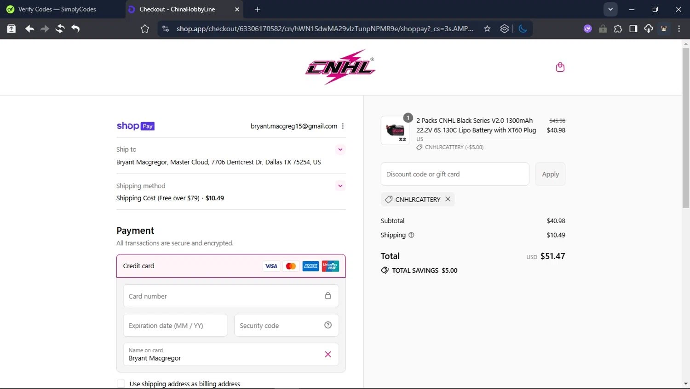The image size is (690, 389).
Task: Click the layers extension icon in address bar
Action: pyautogui.click(x=505, y=29)
